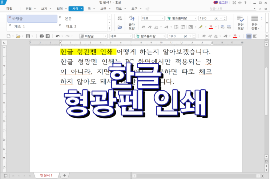Open the 편집 menu
Screen dimensions: 270x179
[x=28, y=8]
